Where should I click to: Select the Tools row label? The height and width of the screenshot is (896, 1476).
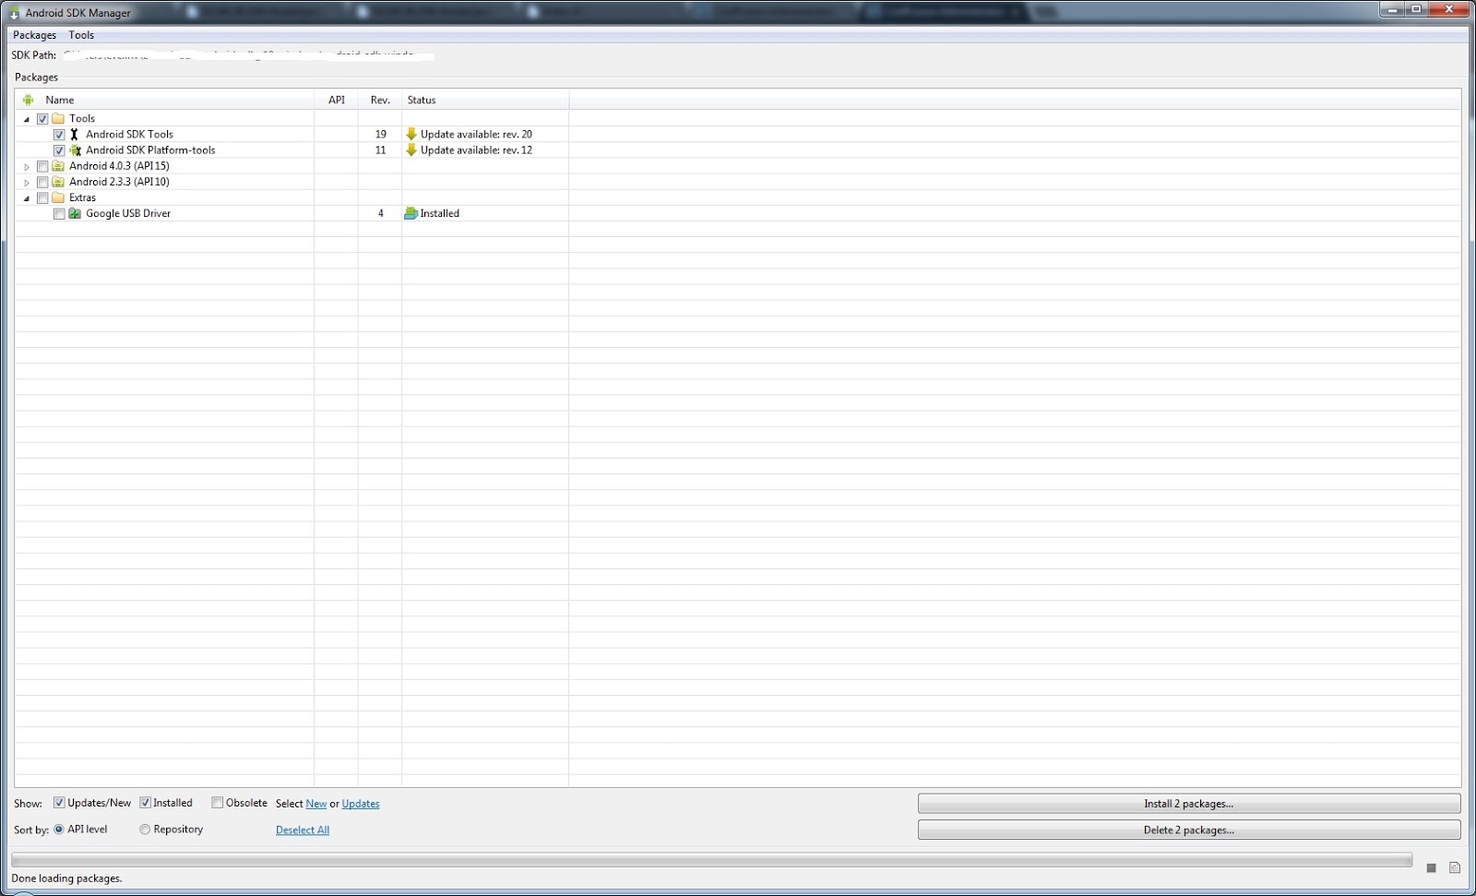(82, 118)
